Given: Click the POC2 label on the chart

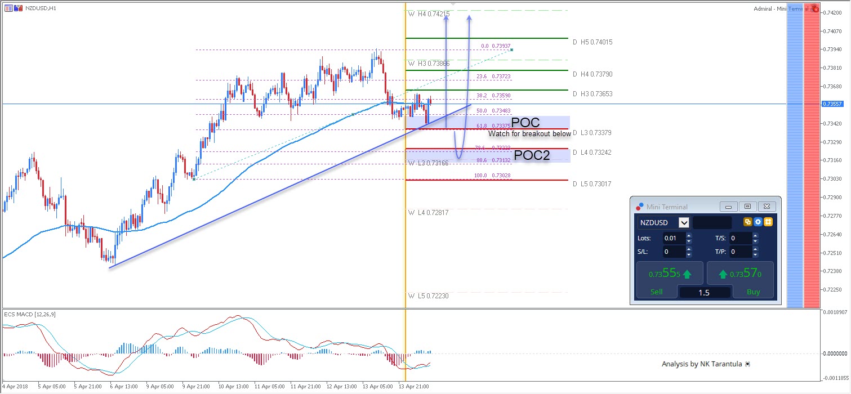Looking at the screenshot, I should [532, 155].
